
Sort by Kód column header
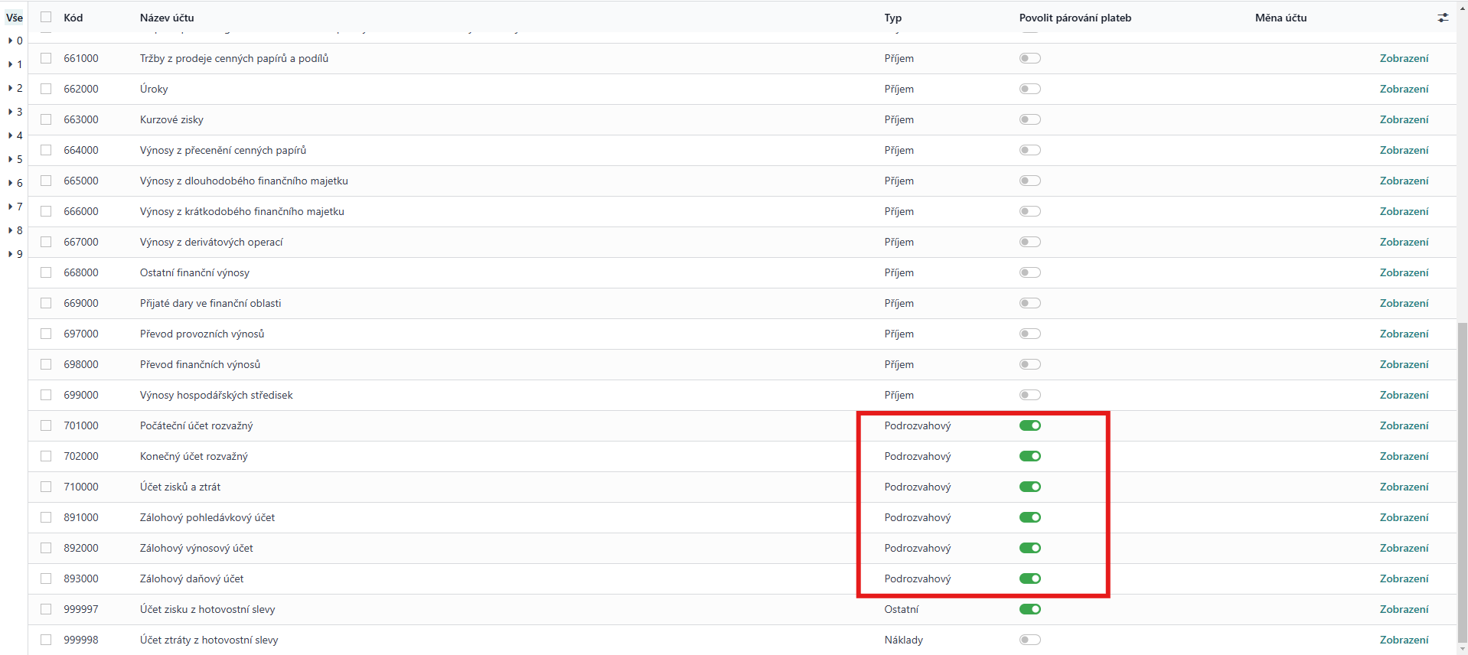(73, 18)
